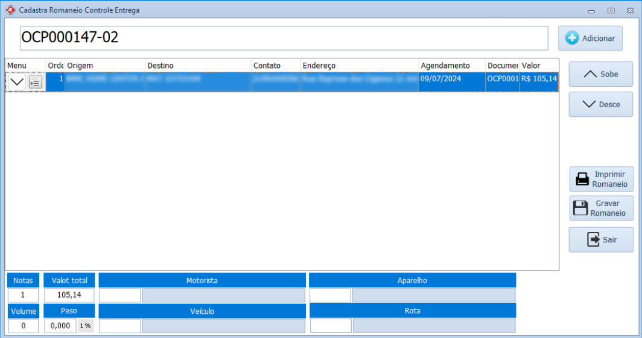The width and height of the screenshot is (642, 338).
Task: Click the floppy disk Gravar Romaneio icon
Action: pos(580,208)
